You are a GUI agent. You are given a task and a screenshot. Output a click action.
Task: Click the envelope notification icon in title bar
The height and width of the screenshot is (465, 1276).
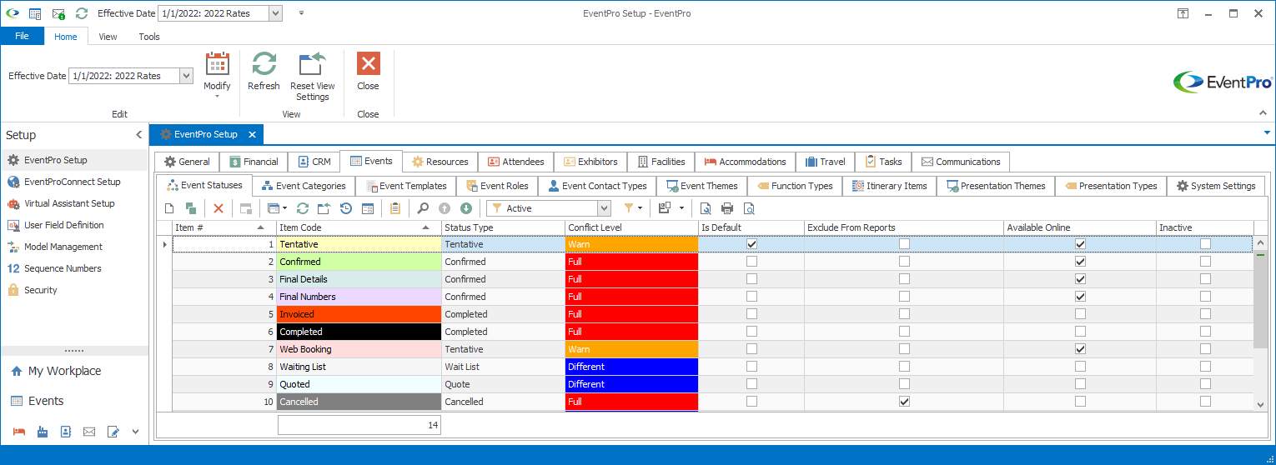pos(58,13)
